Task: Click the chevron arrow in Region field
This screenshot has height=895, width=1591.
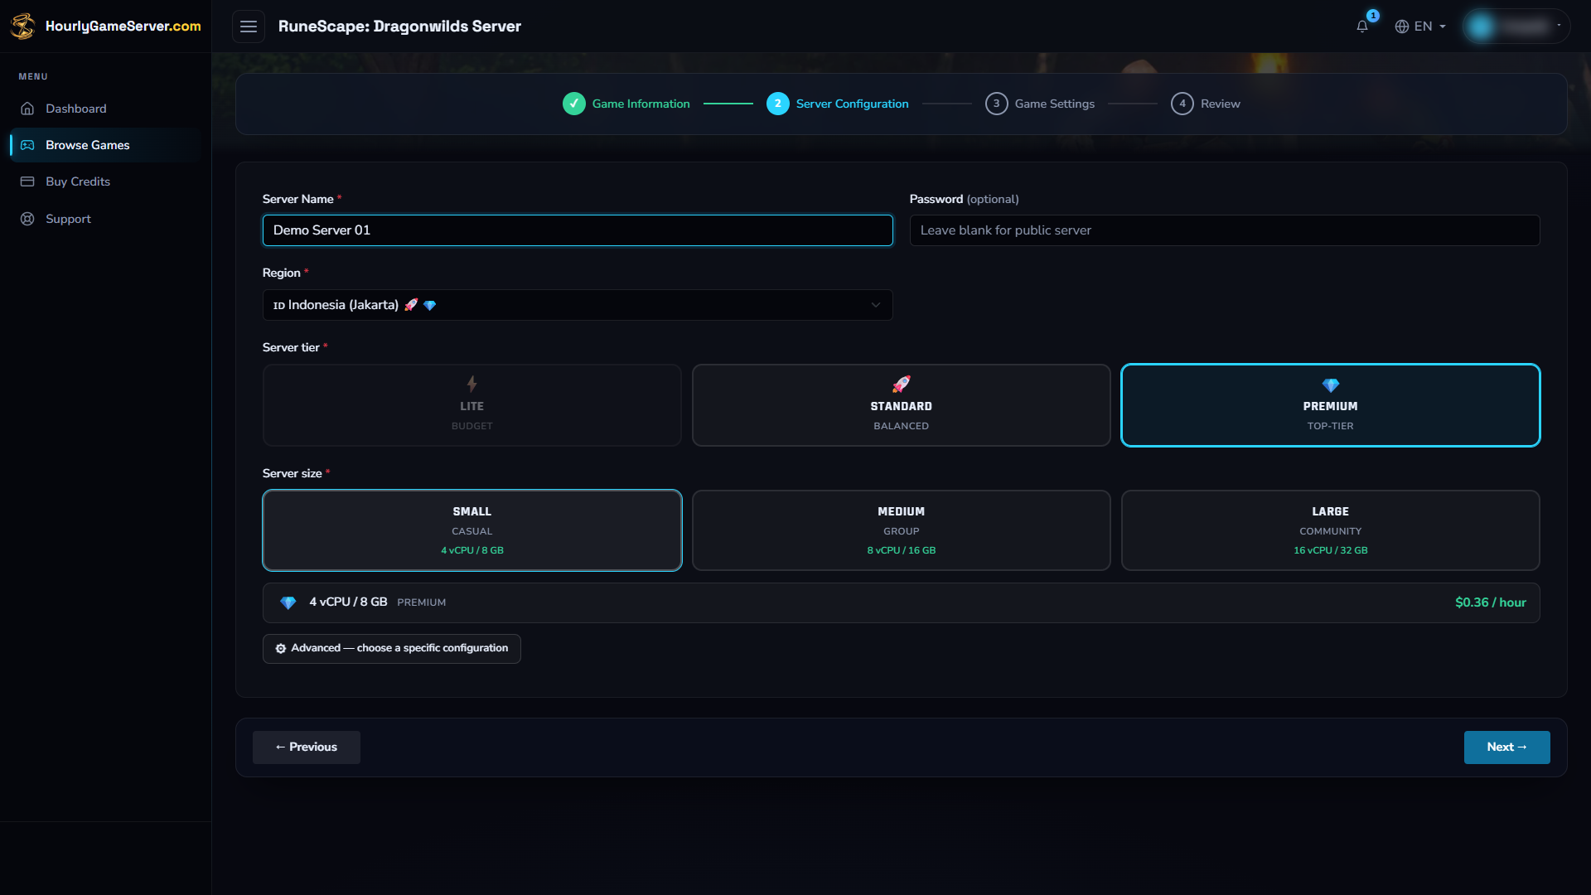Action: [x=876, y=305]
